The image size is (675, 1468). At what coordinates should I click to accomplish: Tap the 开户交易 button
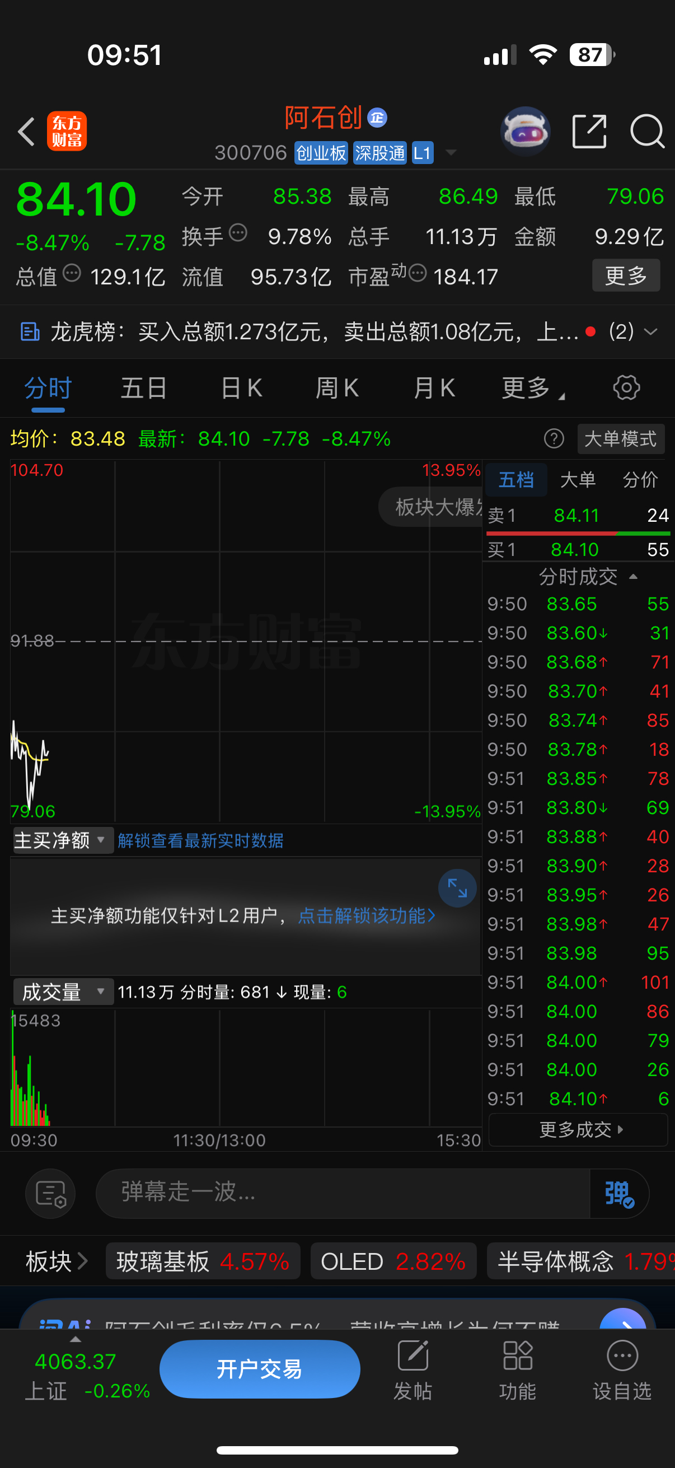tap(260, 1369)
